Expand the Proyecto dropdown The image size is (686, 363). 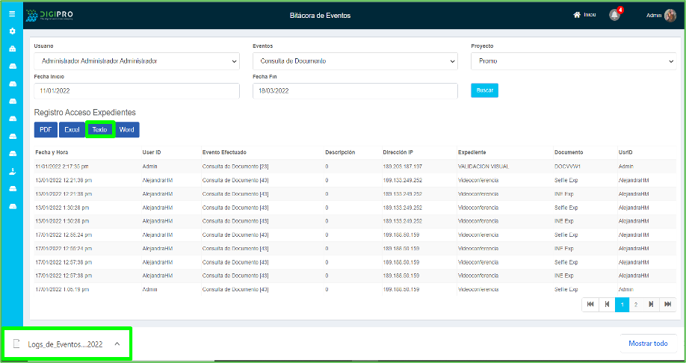coord(573,61)
